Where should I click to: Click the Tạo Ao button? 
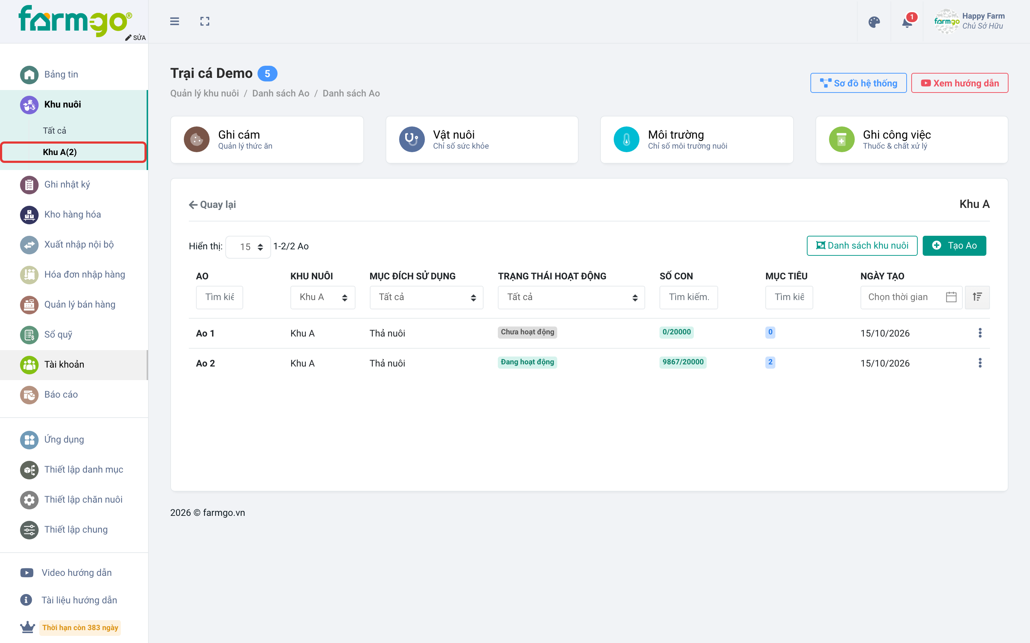tap(954, 246)
